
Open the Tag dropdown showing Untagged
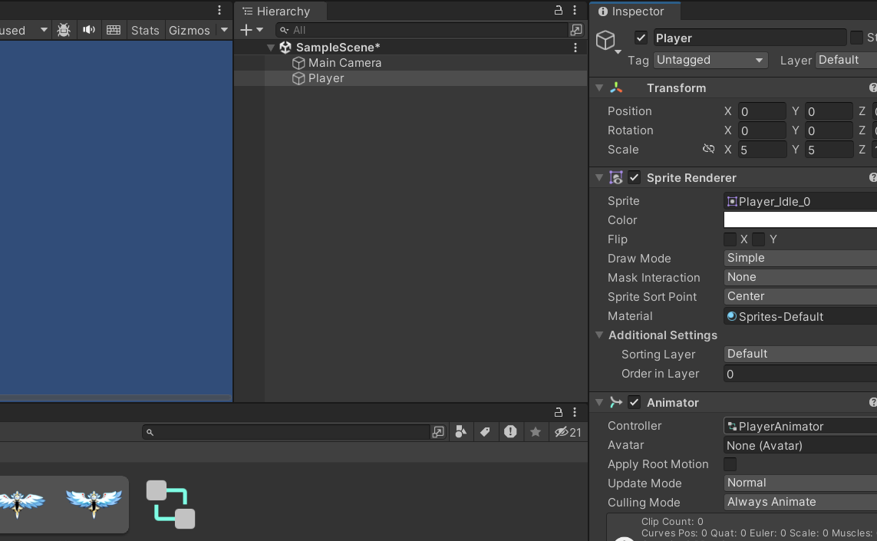pyautogui.click(x=711, y=60)
